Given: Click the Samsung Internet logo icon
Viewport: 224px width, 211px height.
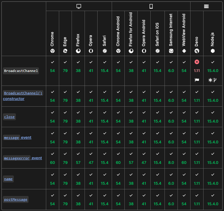Looking at the screenshot, I should (171, 51).
